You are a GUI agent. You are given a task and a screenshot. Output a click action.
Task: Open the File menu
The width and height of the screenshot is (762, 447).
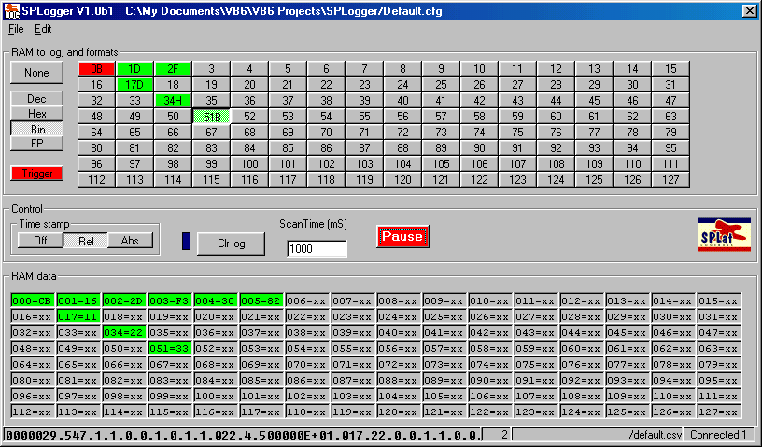point(16,29)
